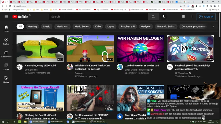Select the Raspberry Pi filter chip
The height and width of the screenshot is (124, 221).
click(127, 27)
